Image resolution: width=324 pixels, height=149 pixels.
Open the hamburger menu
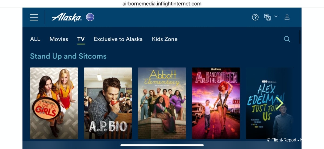34,17
